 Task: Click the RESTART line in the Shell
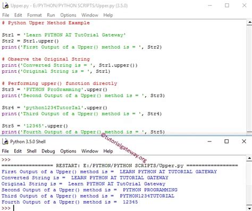120,166
